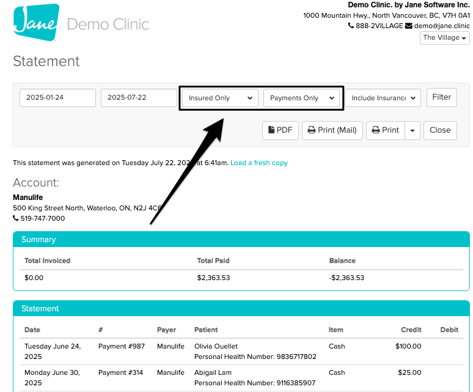Click the phone number 519-747-7000

point(43,218)
